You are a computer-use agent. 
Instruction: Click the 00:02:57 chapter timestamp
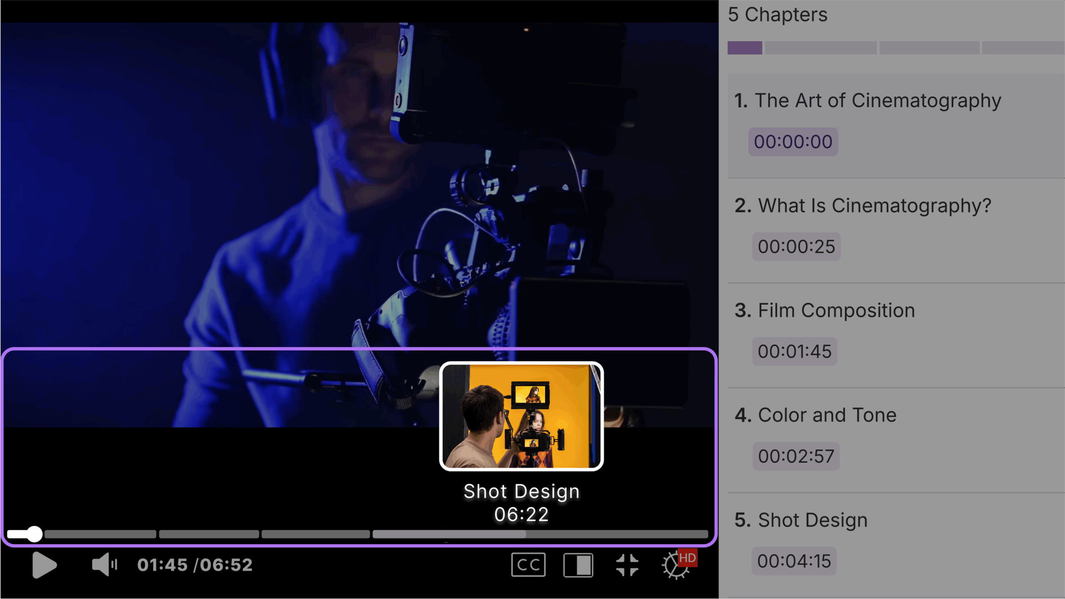[x=795, y=456]
